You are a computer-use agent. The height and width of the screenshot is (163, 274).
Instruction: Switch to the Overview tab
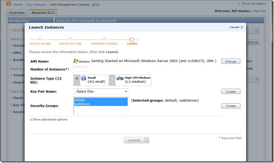pos(17,13)
